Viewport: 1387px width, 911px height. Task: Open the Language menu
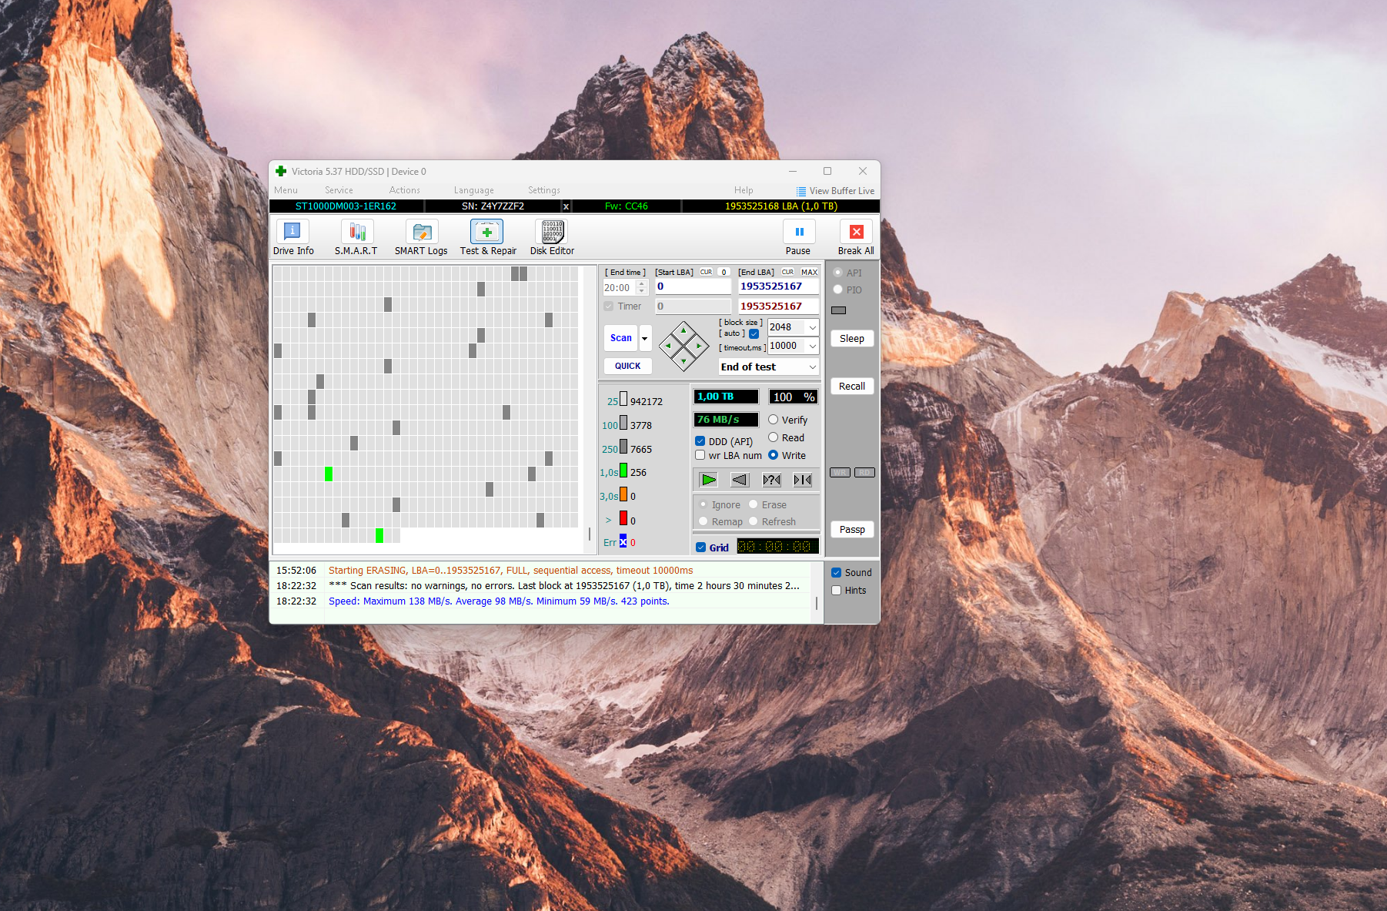[x=473, y=190]
